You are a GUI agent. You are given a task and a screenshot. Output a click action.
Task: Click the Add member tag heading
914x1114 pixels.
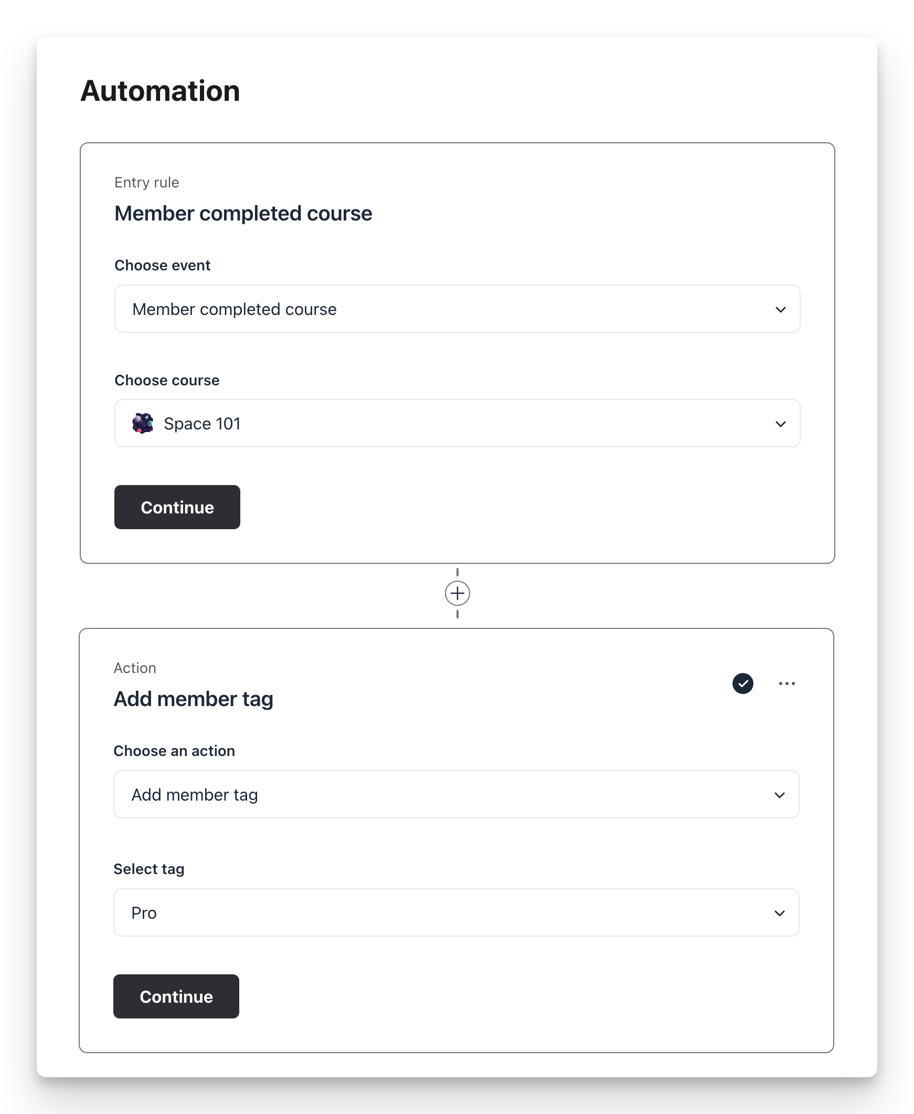(193, 698)
